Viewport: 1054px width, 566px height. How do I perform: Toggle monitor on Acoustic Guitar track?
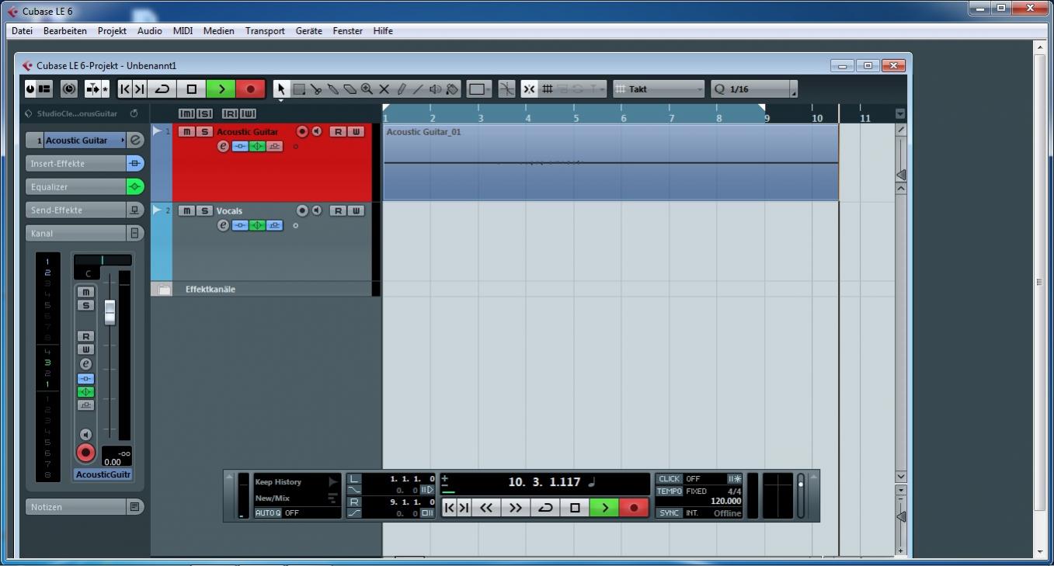click(316, 132)
